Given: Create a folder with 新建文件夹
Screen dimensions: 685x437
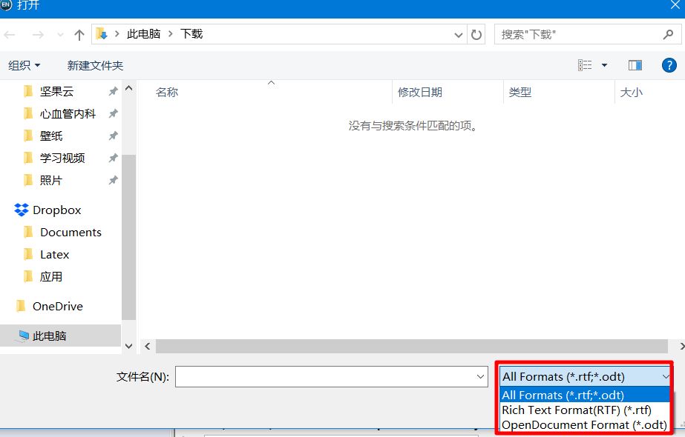Looking at the screenshot, I should pos(95,65).
